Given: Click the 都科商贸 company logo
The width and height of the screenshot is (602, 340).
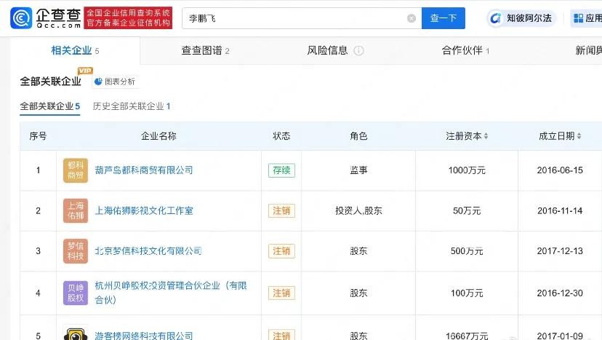Looking at the screenshot, I should [x=76, y=170].
